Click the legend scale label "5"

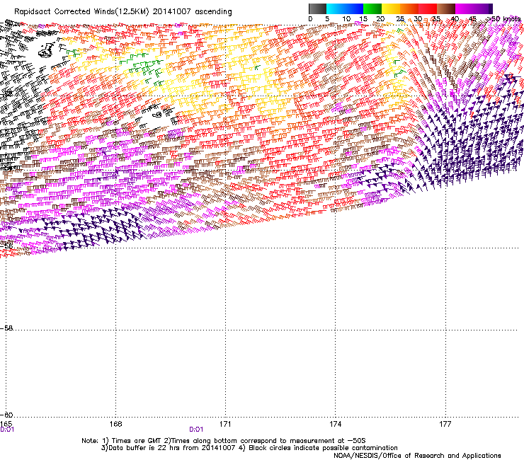(x=327, y=19)
